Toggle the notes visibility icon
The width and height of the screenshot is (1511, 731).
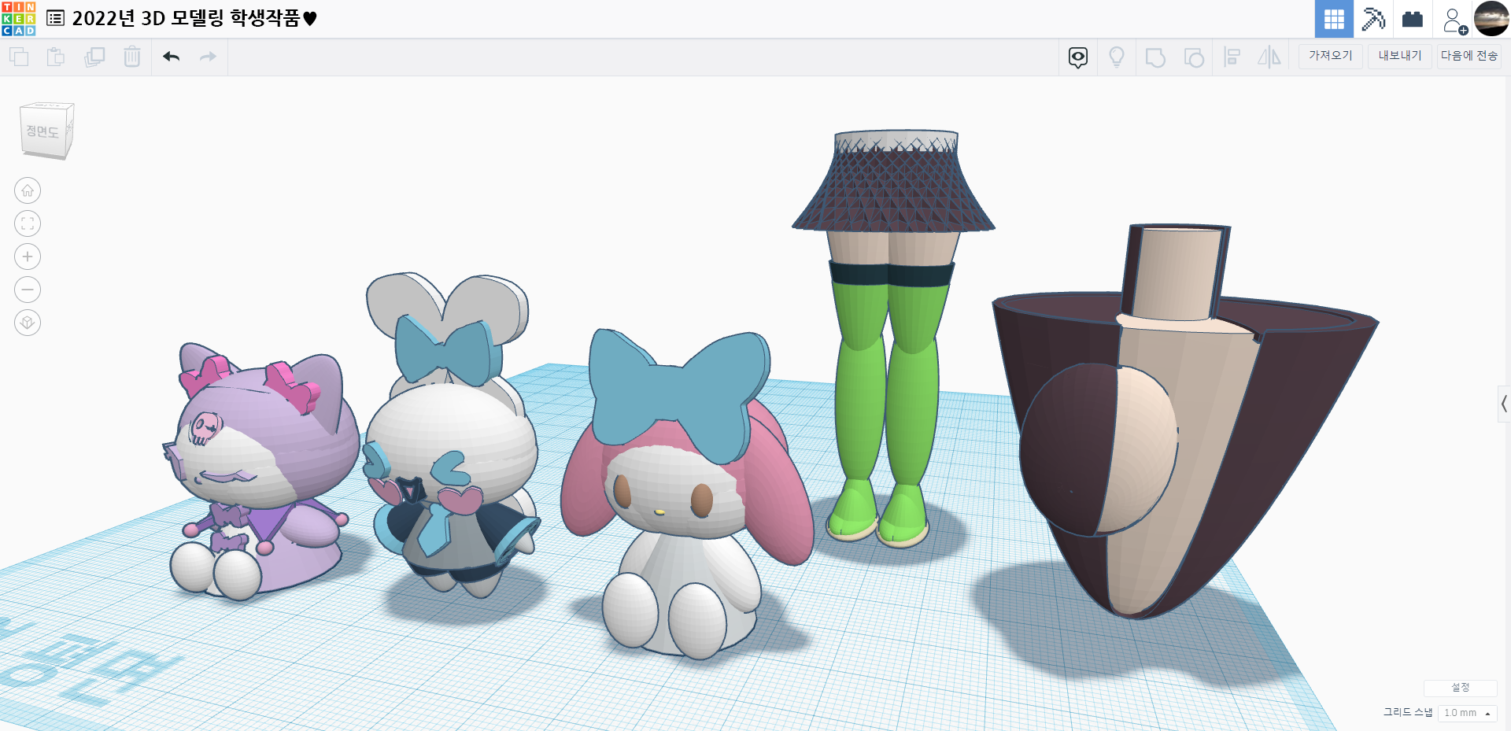click(x=1078, y=57)
